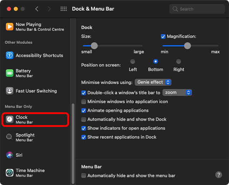Select Time Machine Menu Bar item

click(x=35, y=173)
